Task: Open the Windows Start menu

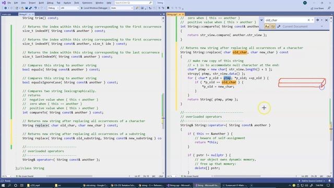Action: [3, 185]
